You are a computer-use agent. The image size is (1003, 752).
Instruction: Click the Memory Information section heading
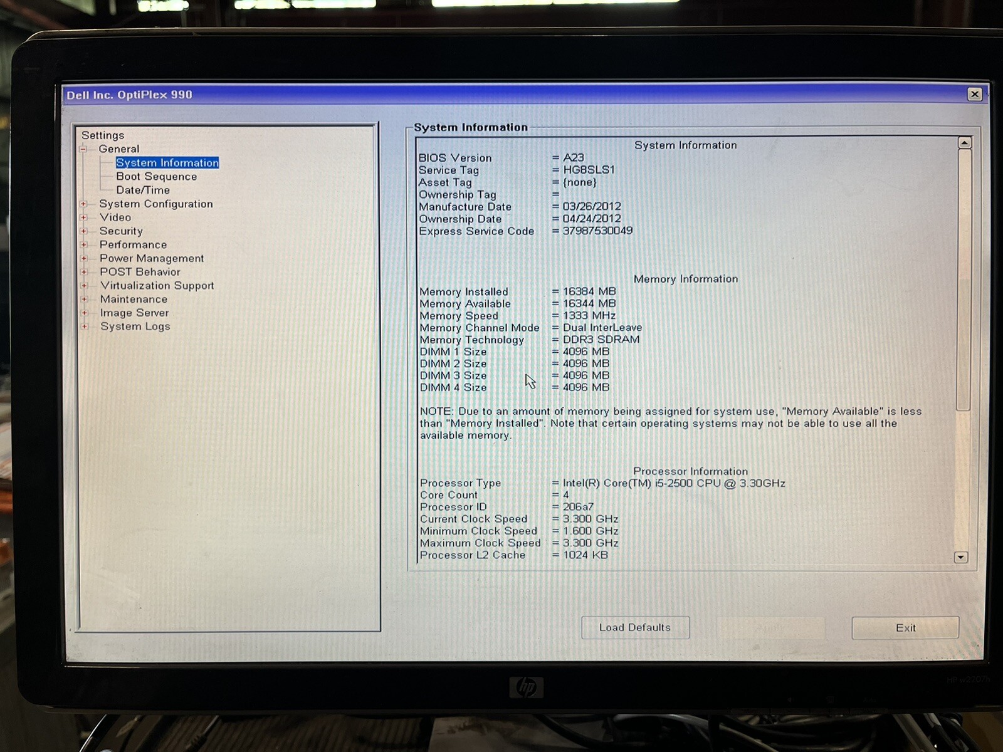pos(686,279)
